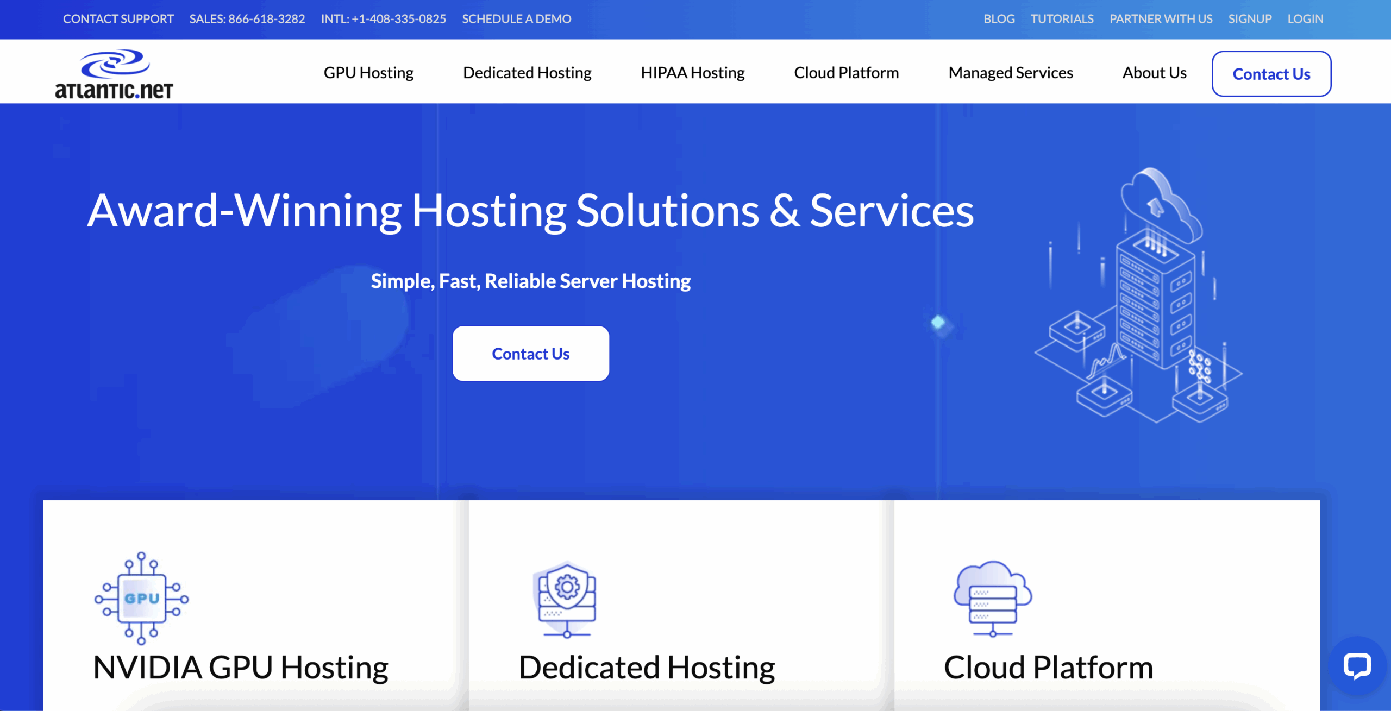Click the Atlantic.Net logo

point(114,74)
